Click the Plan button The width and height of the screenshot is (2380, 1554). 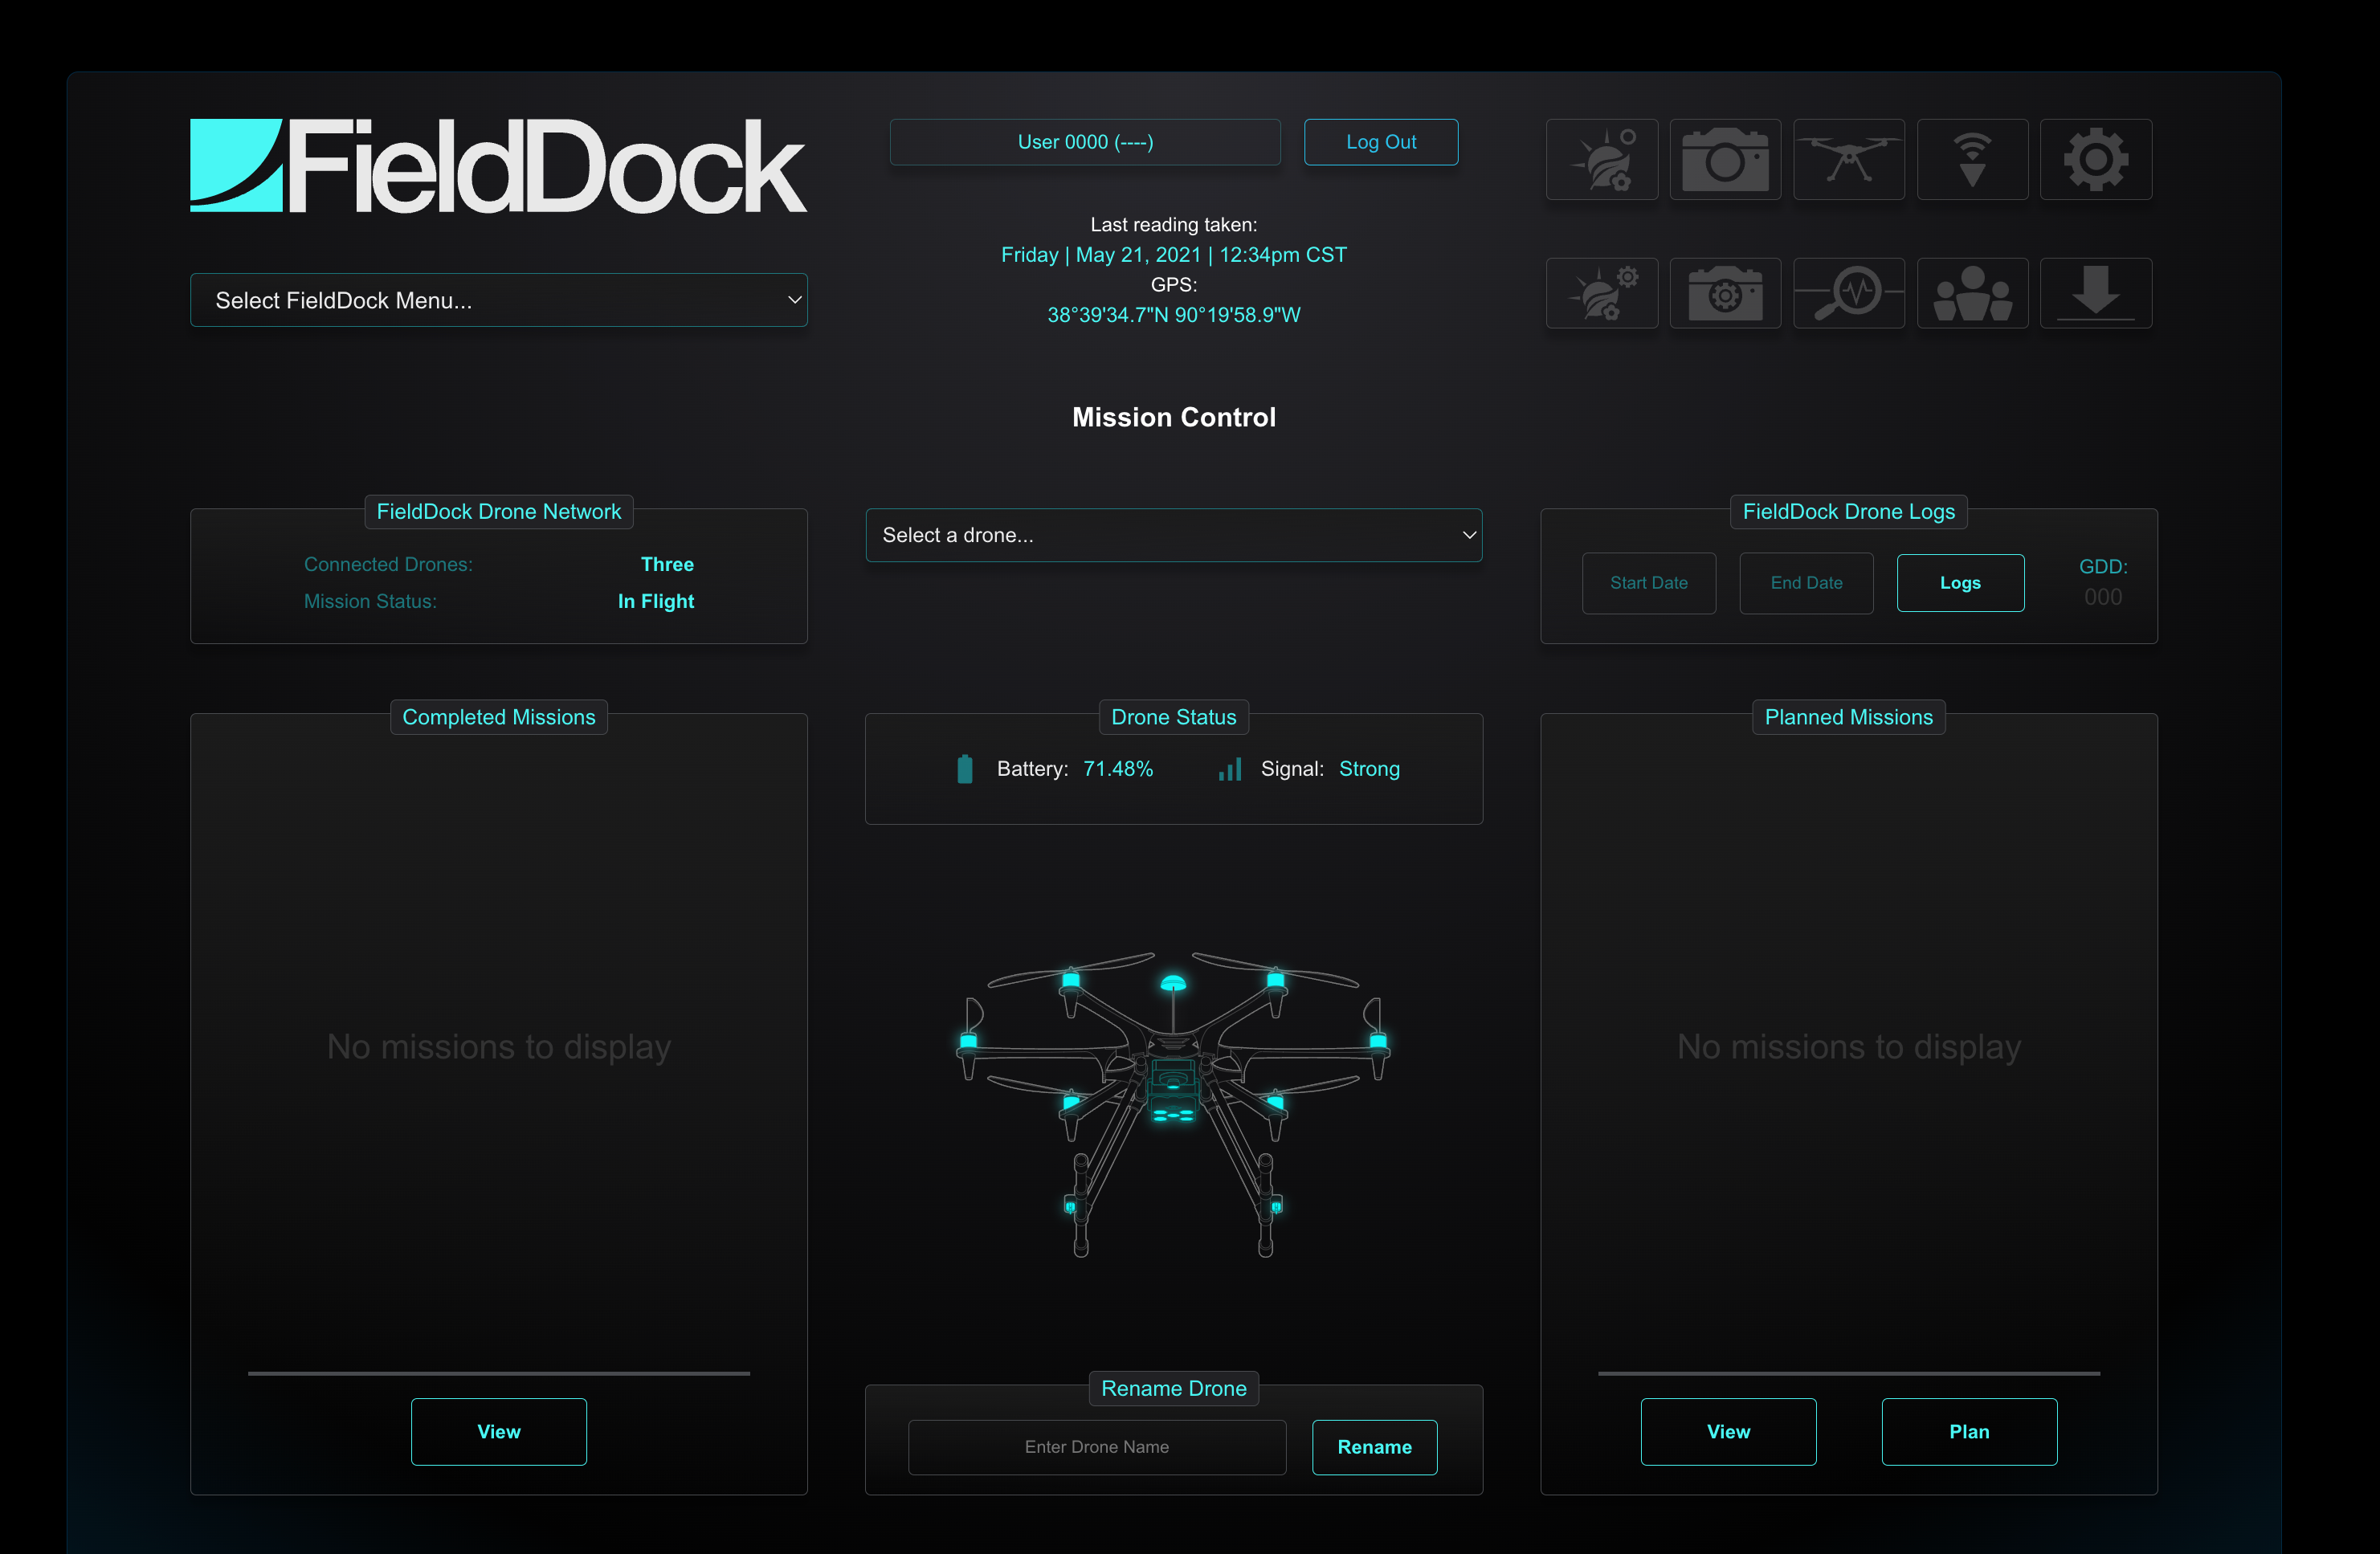tap(1969, 1431)
